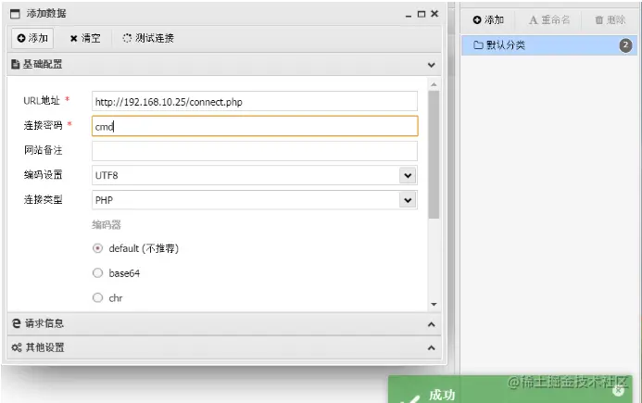
Task: Expand the 其他设置 section
Action: [x=224, y=347]
